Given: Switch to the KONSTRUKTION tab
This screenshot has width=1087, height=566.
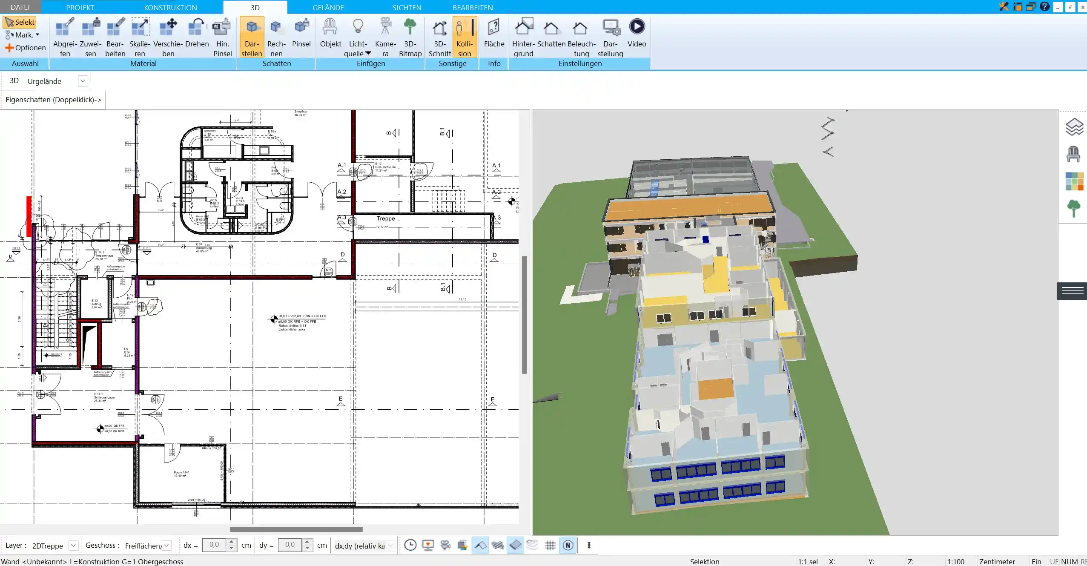Looking at the screenshot, I should pos(170,7).
